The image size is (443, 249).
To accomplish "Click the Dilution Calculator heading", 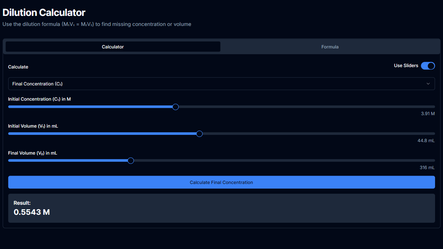I will tap(44, 13).
